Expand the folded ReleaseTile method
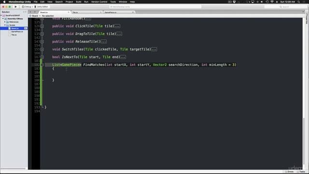 pos(42,42)
